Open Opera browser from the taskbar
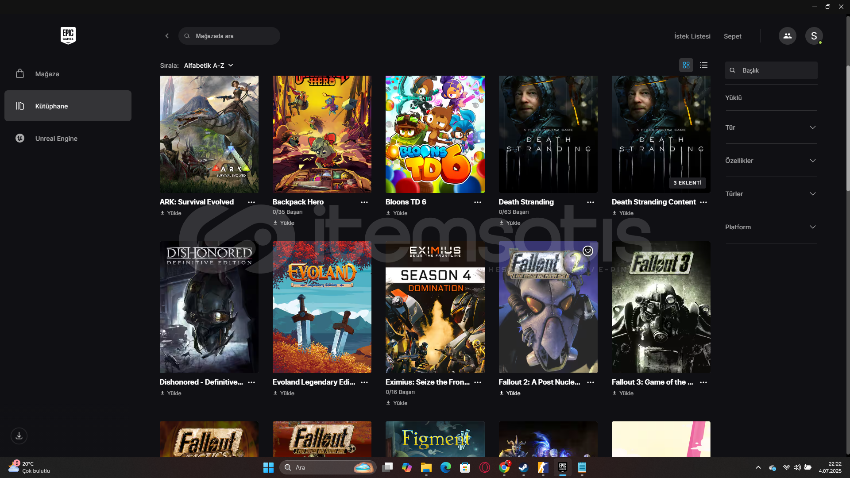Viewport: 850px width, 478px height. coord(485,467)
